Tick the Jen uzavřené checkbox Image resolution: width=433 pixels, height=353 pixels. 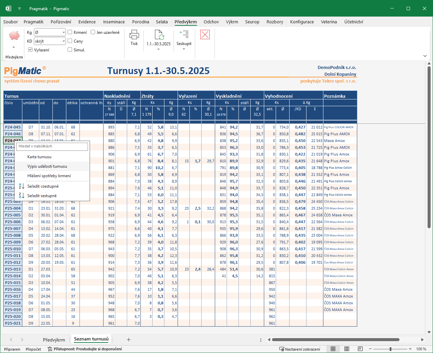point(93,32)
